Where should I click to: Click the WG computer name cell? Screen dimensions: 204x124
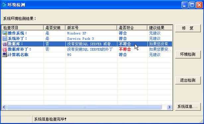pos(69,55)
